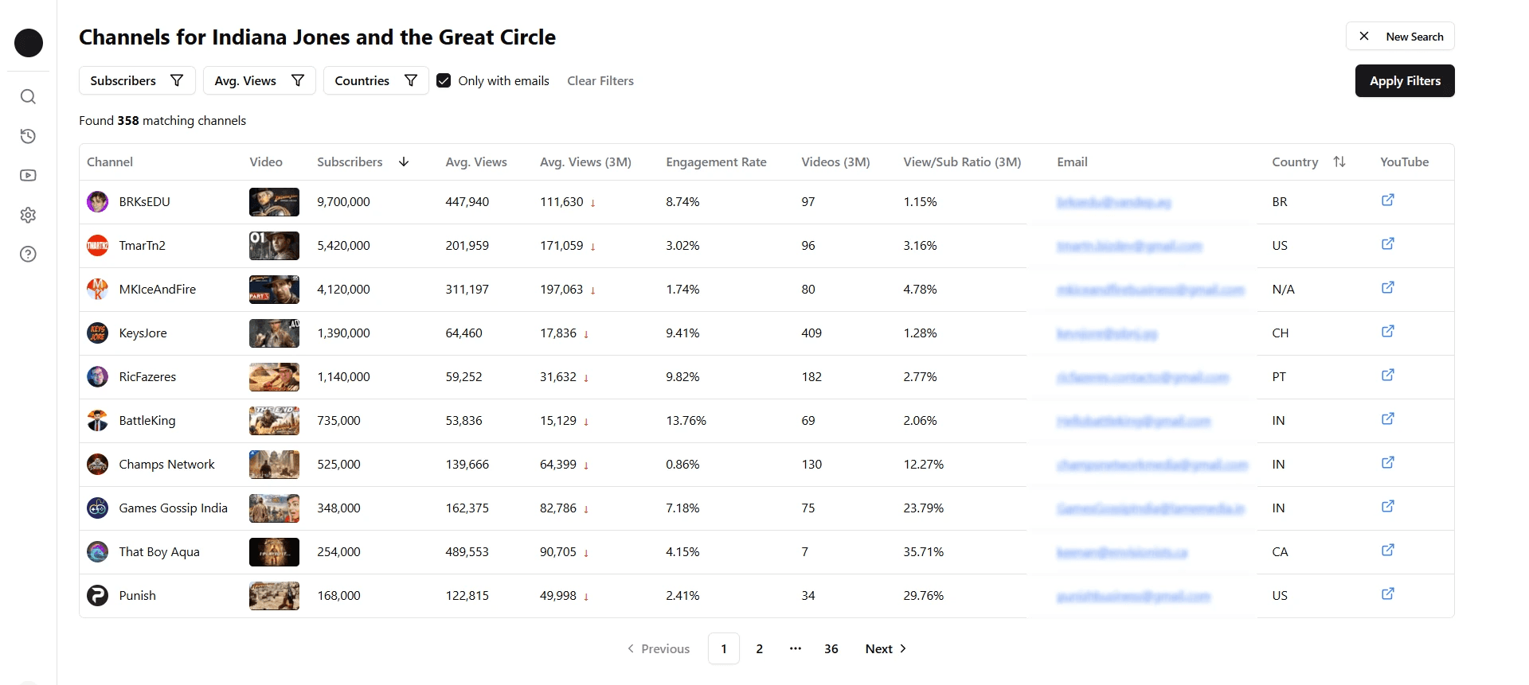The height and width of the screenshot is (685, 1529).
Task: Click the Videos (3M) column header
Action: [x=835, y=162]
